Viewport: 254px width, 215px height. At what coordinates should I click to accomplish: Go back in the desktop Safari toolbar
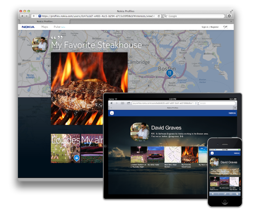(22, 16)
